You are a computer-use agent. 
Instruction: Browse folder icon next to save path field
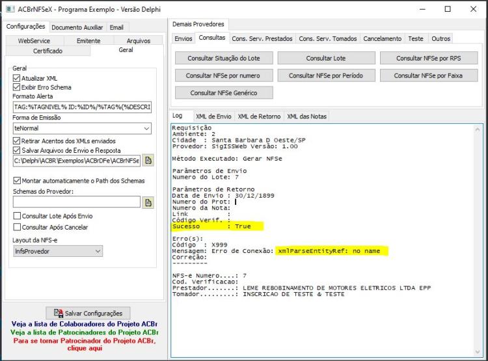point(148,161)
